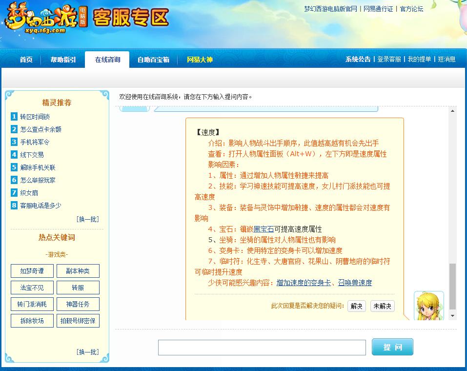Select the 法宝不见 keyword button
Viewport: 467px width, 371px height.
point(32,288)
